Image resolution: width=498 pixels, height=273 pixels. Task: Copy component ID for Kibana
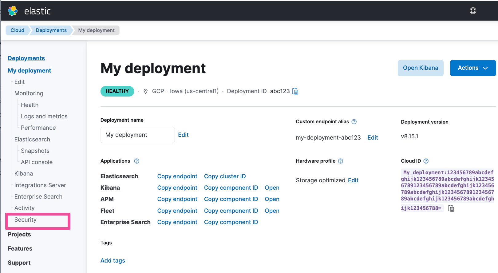pyautogui.click(x=231, y=188)
